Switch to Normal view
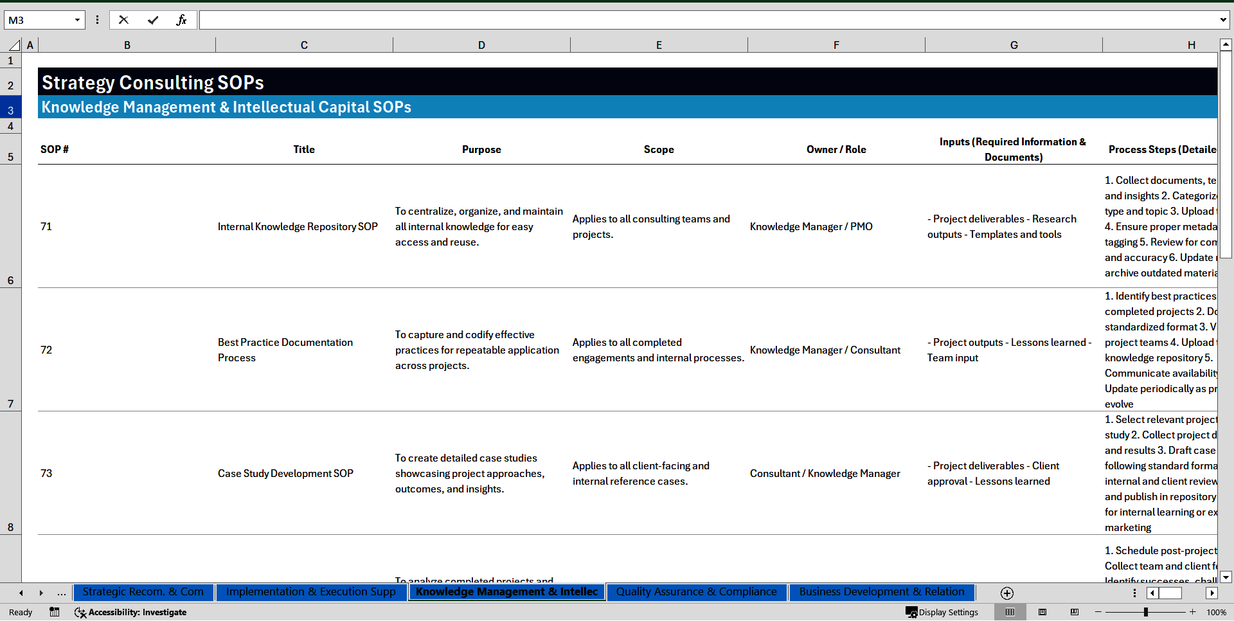The width and height of the screenshot is (1234, 621). click(x=1010, y=612)
